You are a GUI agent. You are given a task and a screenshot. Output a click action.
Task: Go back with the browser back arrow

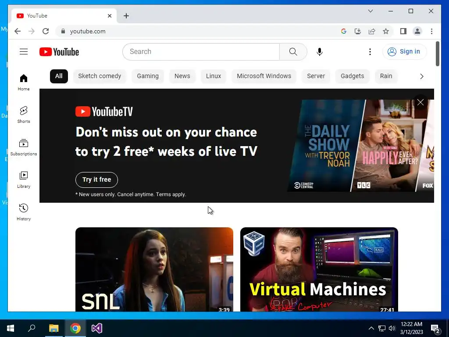(x=18, y=31)
